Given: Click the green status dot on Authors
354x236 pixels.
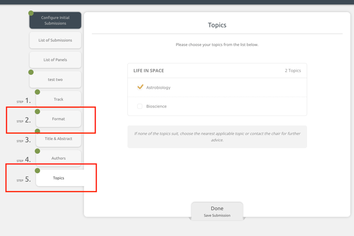Looking at the screenshot, I should pyautogui.click(x=38, y=151).
